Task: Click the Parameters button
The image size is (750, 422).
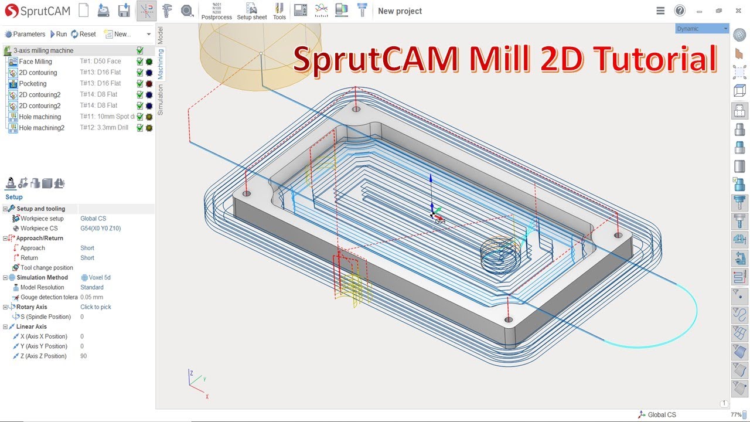Action: click(25, 34)
